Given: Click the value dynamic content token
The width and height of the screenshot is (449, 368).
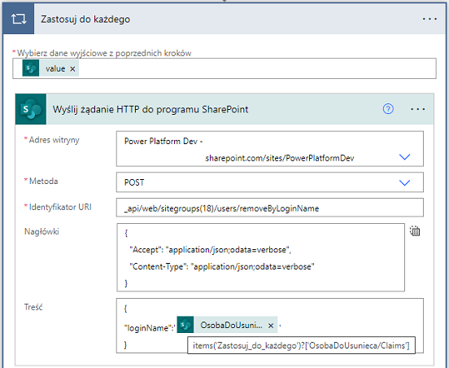Looking at the screenshot, I should 50,68.
